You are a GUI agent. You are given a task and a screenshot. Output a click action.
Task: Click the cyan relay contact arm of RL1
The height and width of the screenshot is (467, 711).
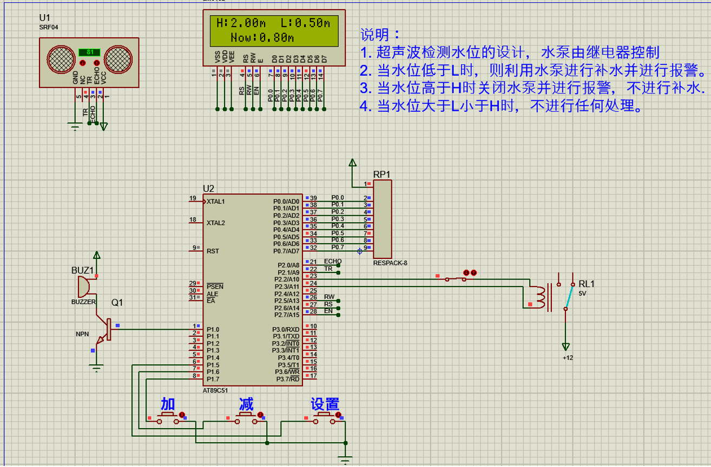(x=569, y=296)
